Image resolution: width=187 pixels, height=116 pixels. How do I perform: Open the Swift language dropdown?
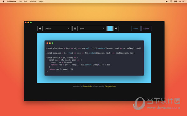click(x=92, y=29)
